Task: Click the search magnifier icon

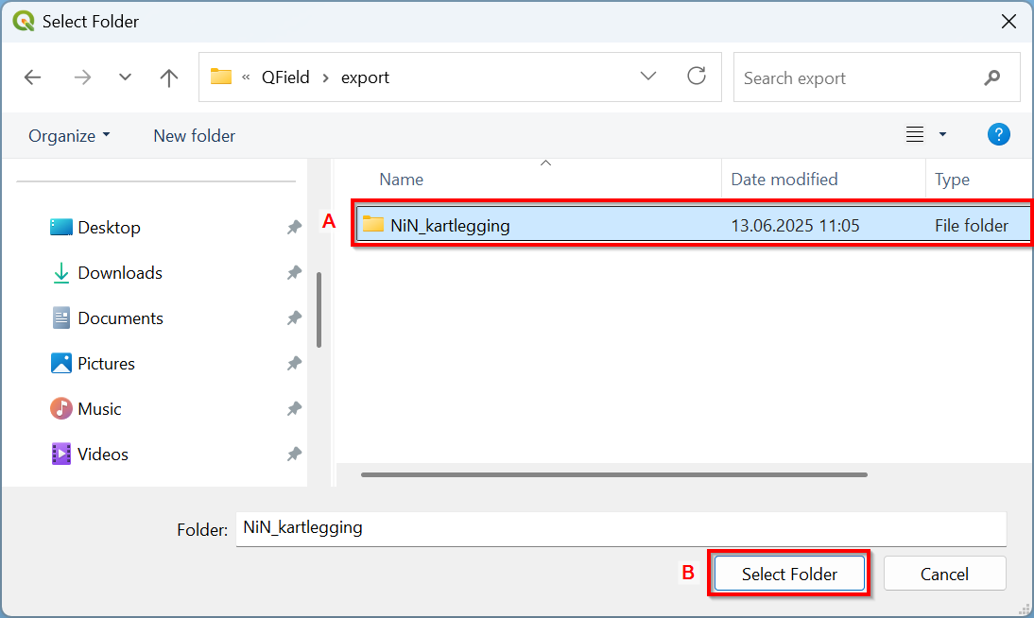Action: [991, 77]
